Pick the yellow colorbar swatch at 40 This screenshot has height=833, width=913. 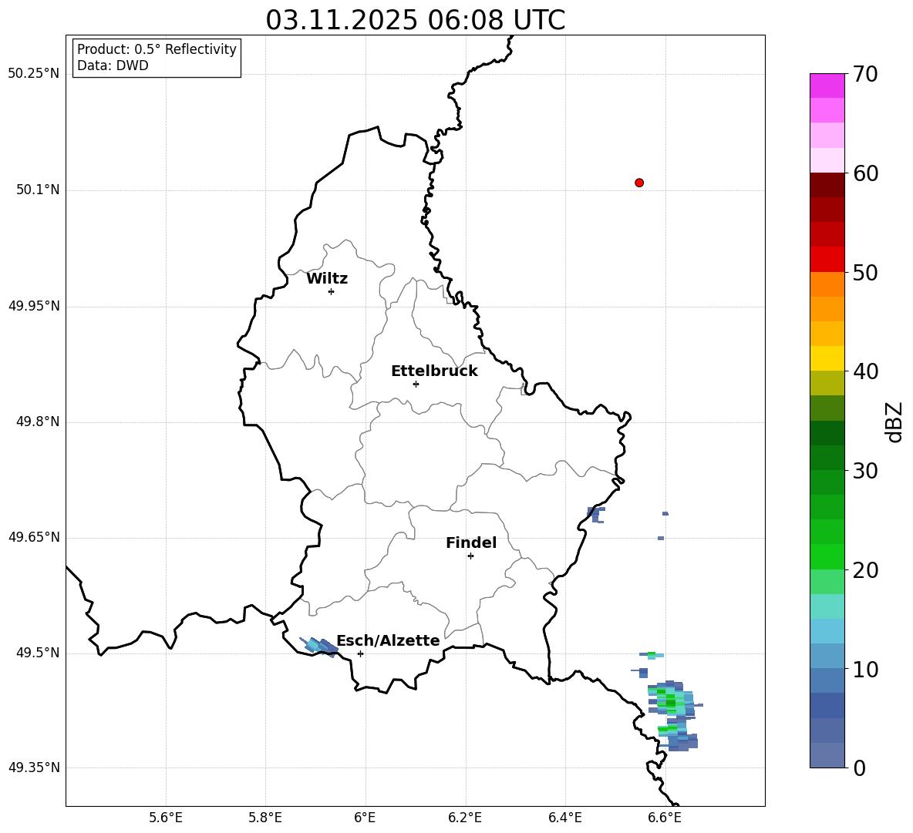tap(827, 358)
